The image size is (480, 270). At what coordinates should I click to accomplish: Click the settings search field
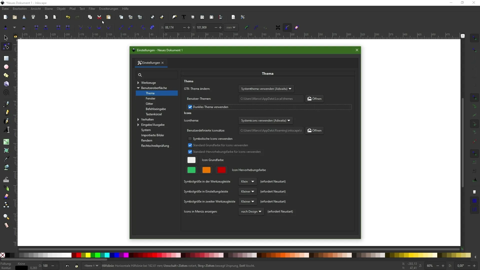coord(157,75)
